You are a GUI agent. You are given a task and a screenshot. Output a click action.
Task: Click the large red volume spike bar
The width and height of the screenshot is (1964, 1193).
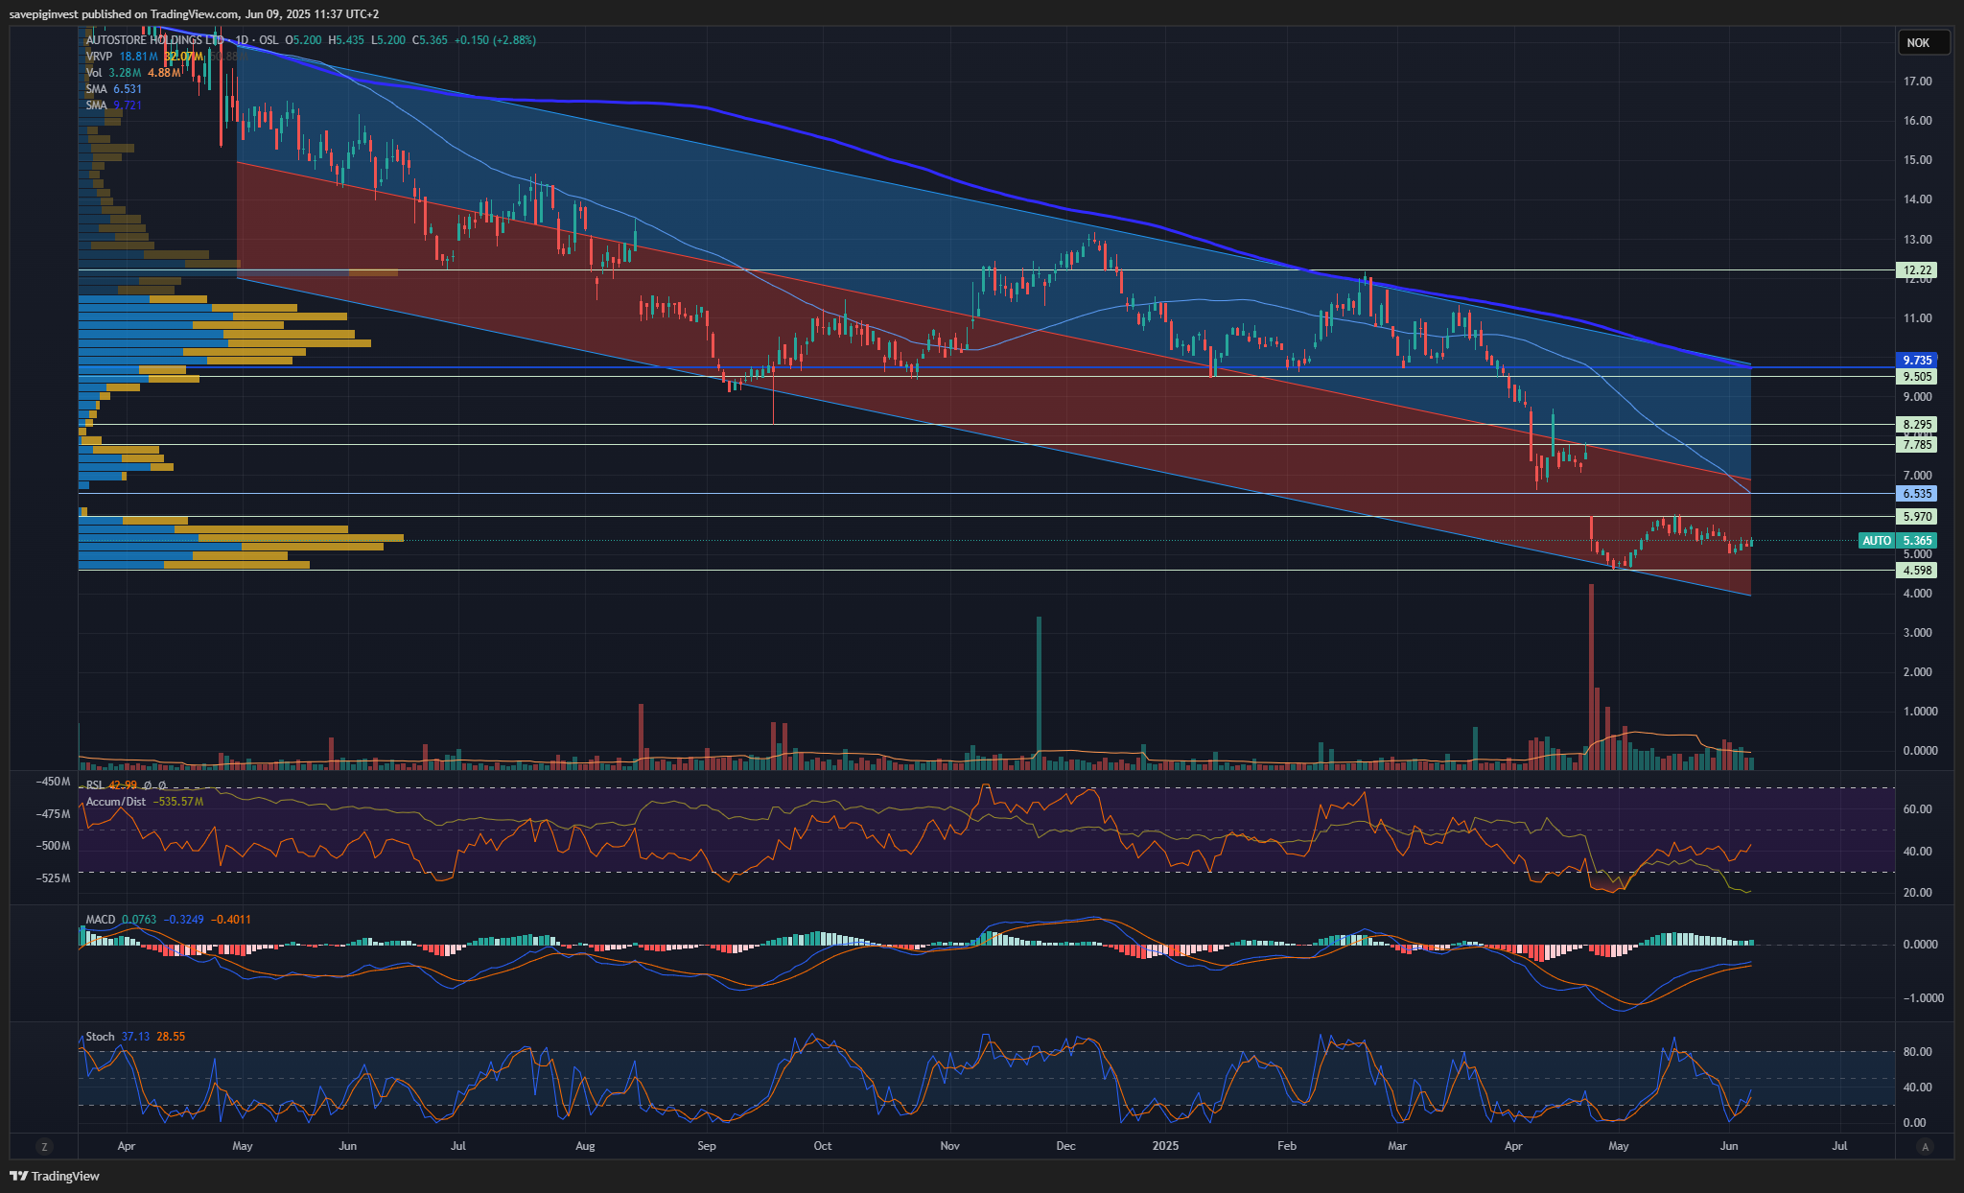[x=1591, y=676]
